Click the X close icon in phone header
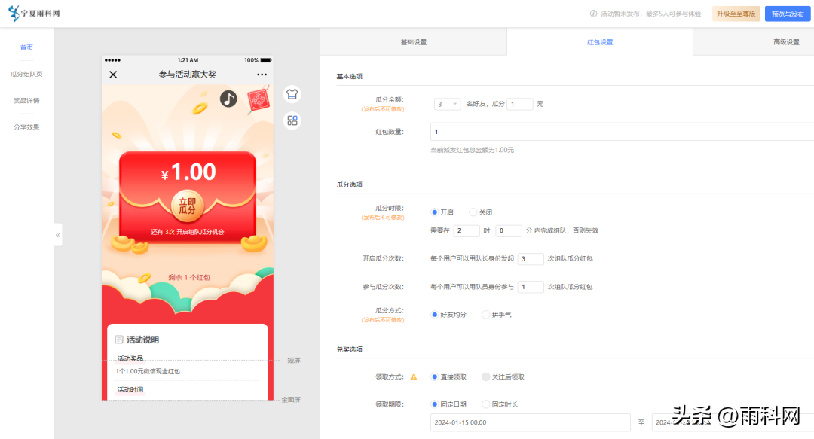Viewport: 814px width, 439px height. [x=113, y=75]
